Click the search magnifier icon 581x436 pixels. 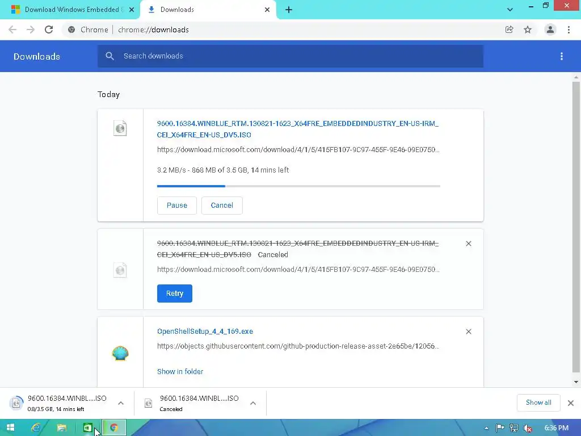click(x=110, y=56)
